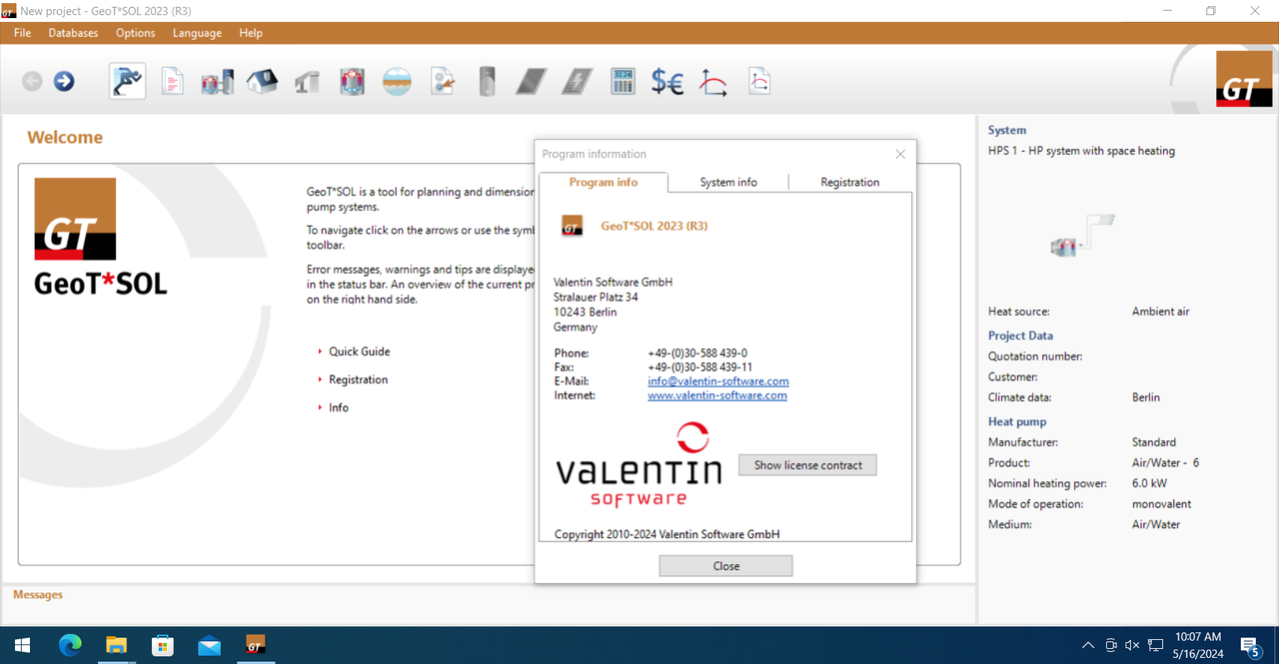This screenshot has height=664, width=1279.
Task: Close Program information dialog with X
Action: pyautogui.click(x=900, y=154)
